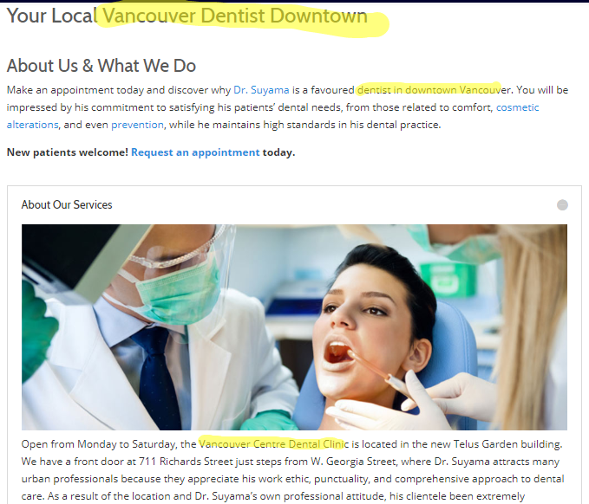Click the W. Georgia Street text

pyautogui.click(x=353, y=462)
